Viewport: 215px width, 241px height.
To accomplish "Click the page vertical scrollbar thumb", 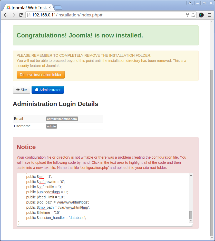I will pos(212,152).
